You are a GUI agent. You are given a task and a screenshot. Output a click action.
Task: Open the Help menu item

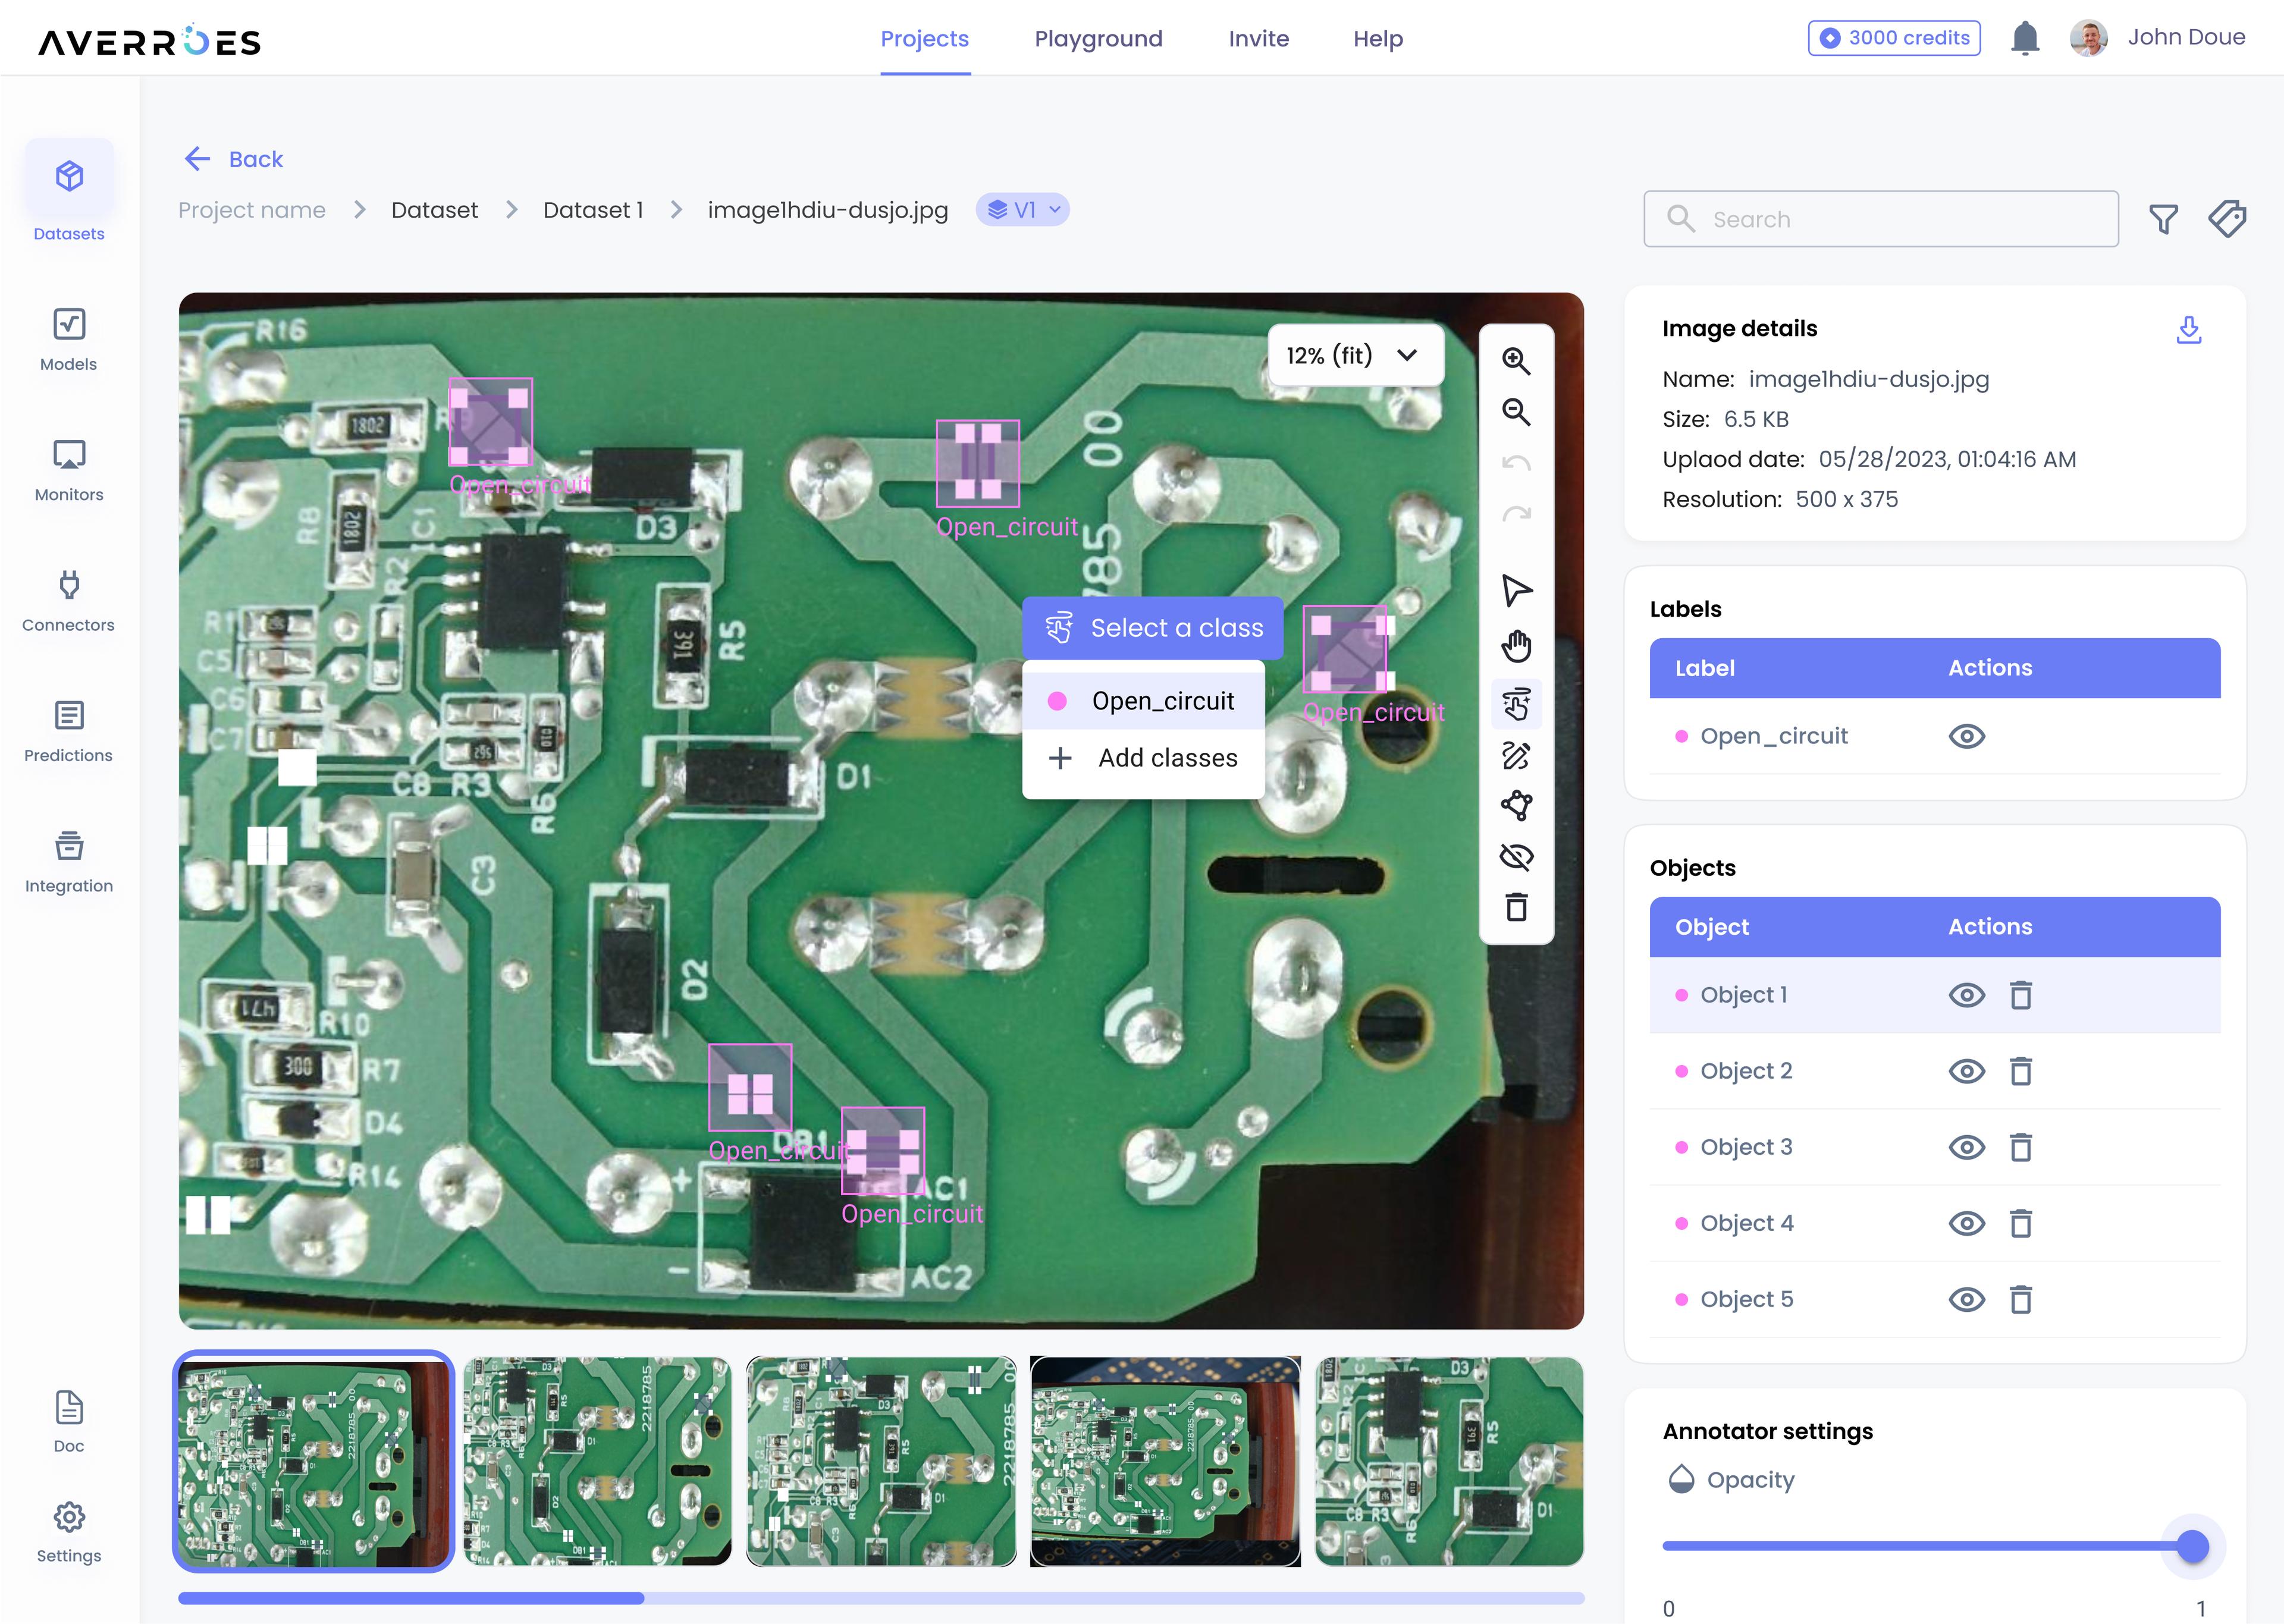pyautogui.click(x=1377, y=39)
